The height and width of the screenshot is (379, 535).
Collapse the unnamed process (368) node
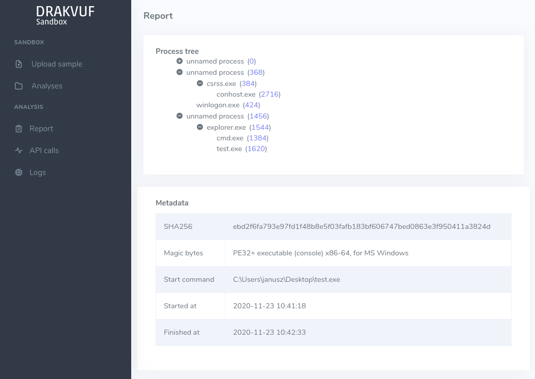pos(179,72)
